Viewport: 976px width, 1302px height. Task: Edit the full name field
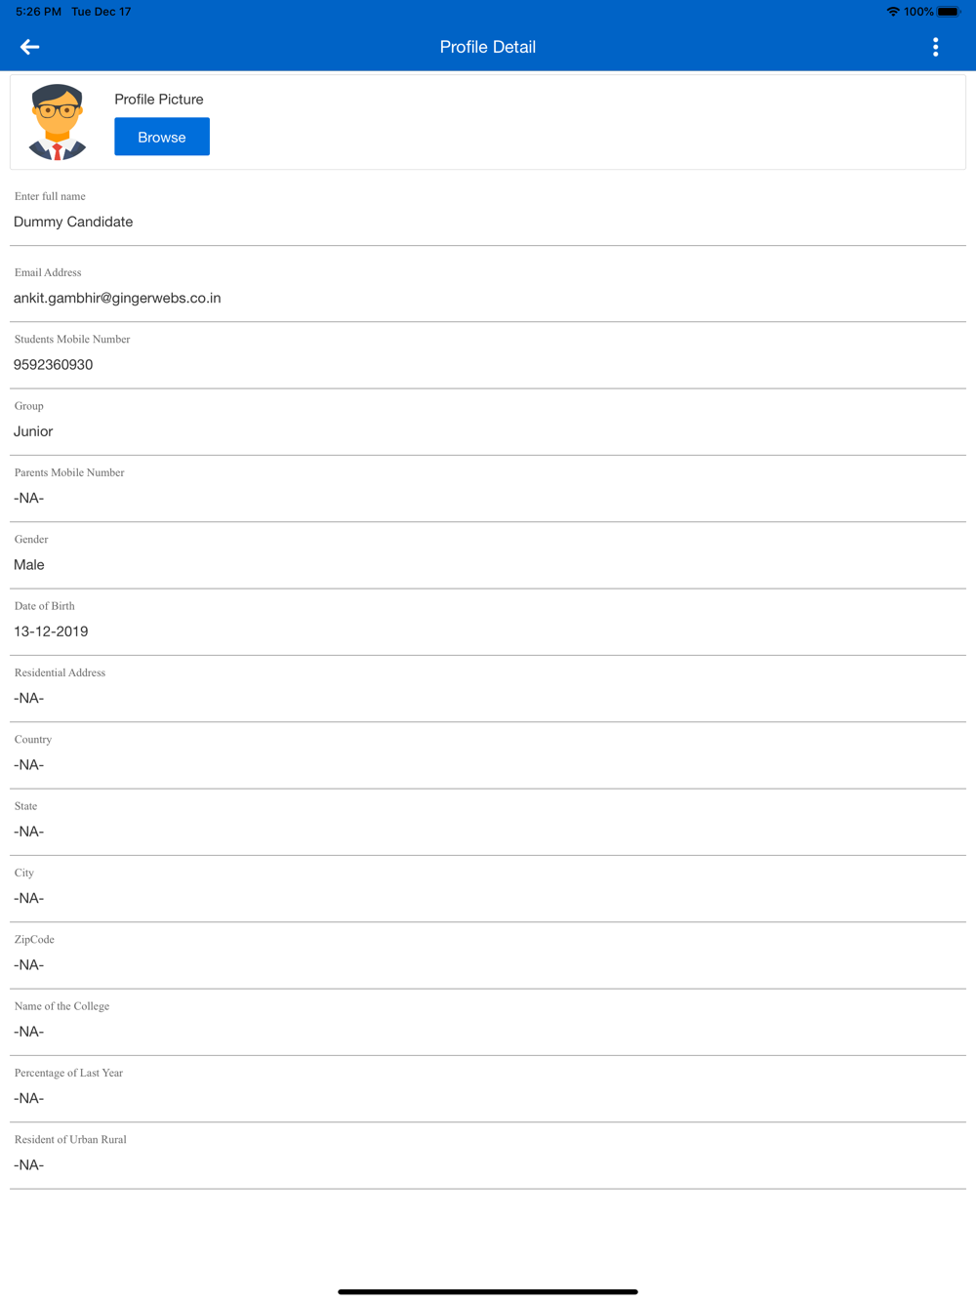click(487, 223)
